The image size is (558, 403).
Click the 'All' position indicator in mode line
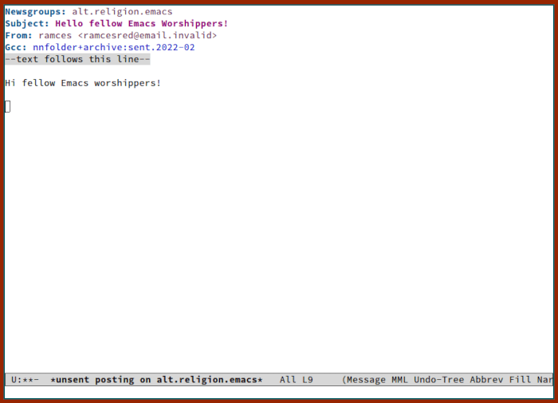click(x=288, y=380)
